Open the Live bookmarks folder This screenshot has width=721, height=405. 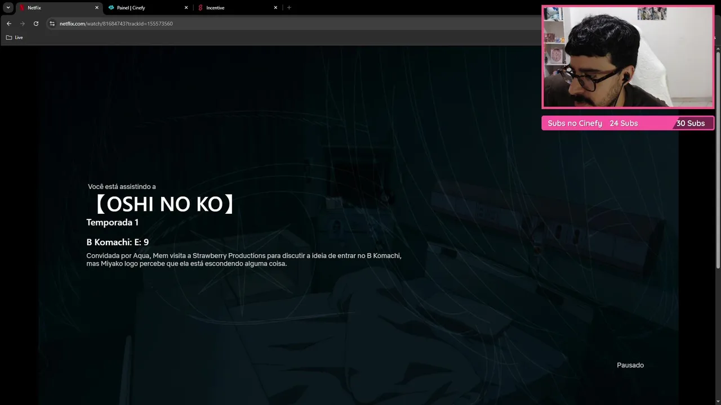pos(15,37)
